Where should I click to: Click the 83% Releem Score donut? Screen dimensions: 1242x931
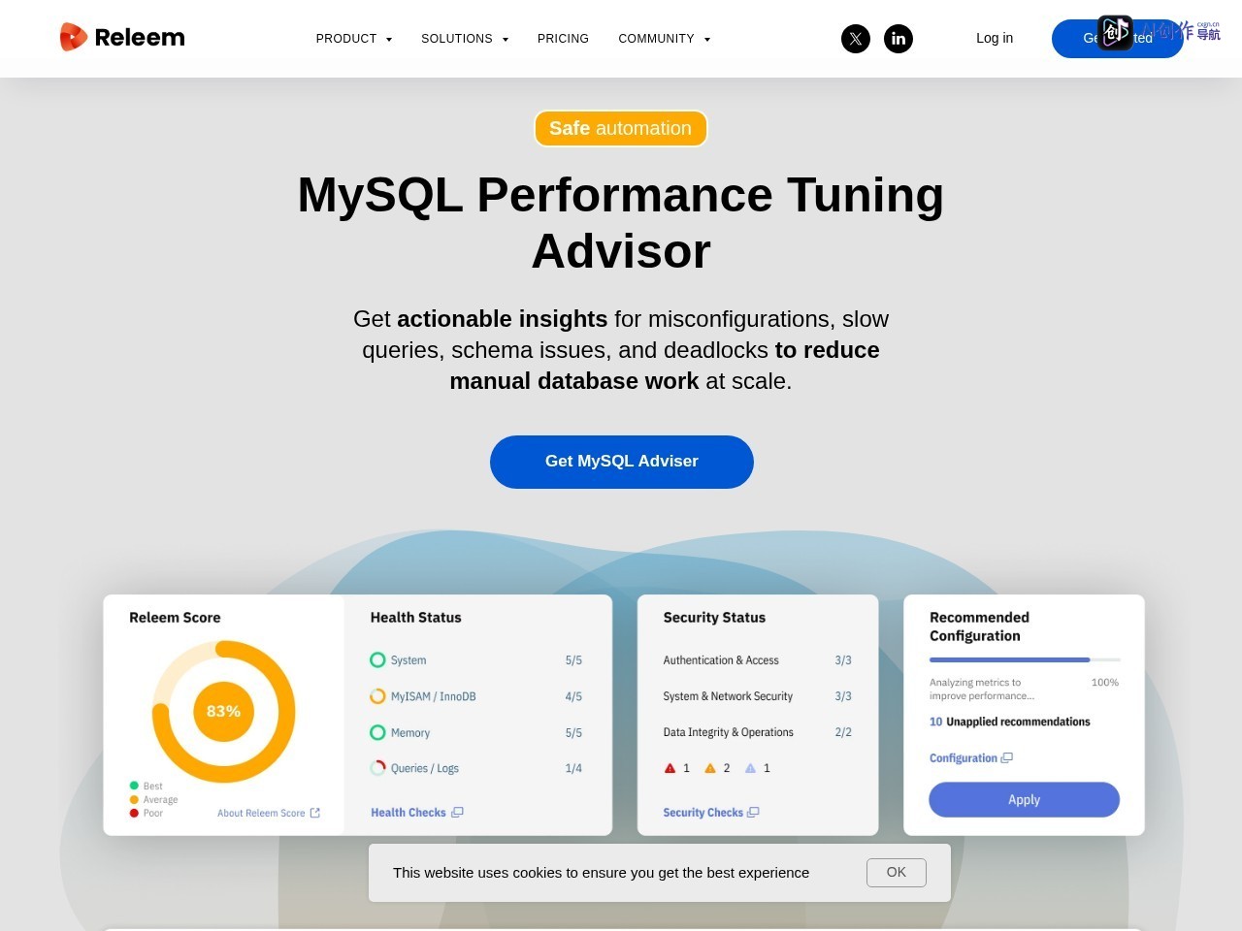pos(223,711)
